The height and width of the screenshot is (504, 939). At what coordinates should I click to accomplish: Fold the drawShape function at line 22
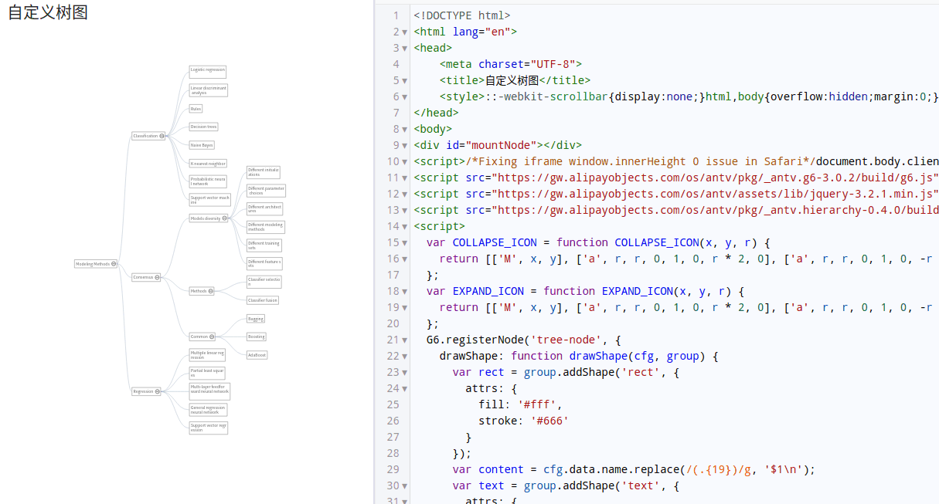click(404, 357)
